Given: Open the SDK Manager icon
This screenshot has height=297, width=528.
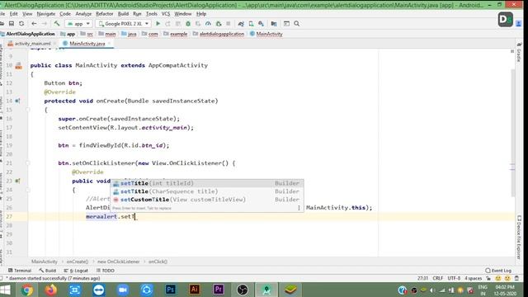Looking at the screenshot, I should pos(262,24).
